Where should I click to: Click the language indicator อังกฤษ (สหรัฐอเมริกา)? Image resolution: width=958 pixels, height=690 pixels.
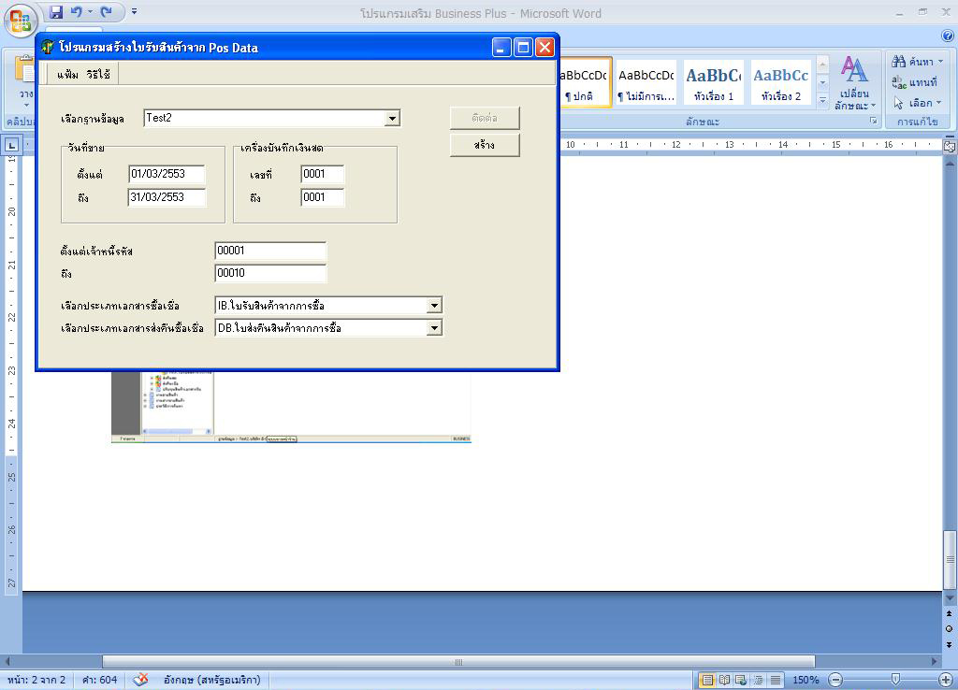212,680
